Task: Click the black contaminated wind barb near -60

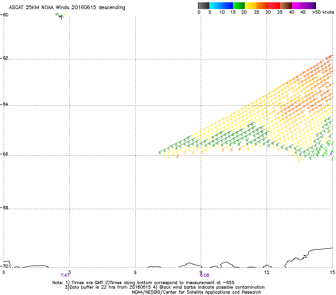Action: click(x=61, y=18)
